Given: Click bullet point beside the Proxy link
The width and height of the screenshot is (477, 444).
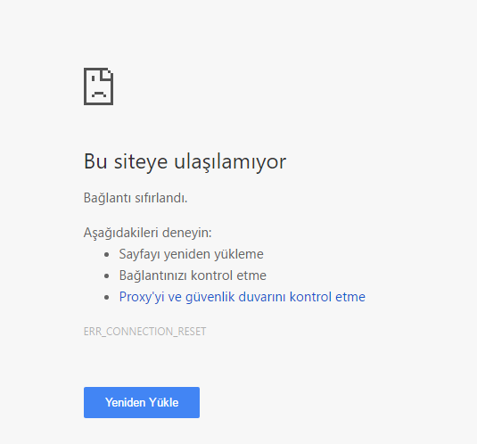Looking at the screenshot, I should [x=106, y=298].
